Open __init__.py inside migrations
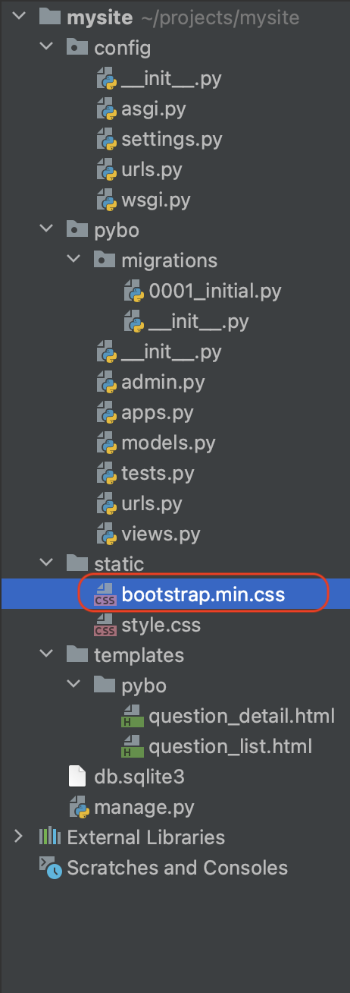Image resolution: width=350 pixels, height=993 pixels. point(198,322)
